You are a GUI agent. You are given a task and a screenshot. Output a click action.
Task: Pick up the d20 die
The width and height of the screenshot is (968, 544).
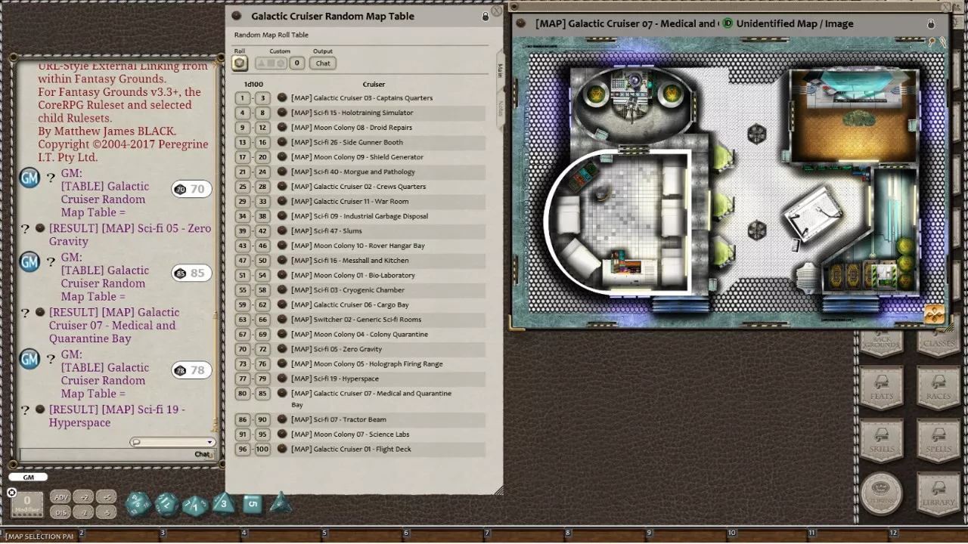(138, 504)
